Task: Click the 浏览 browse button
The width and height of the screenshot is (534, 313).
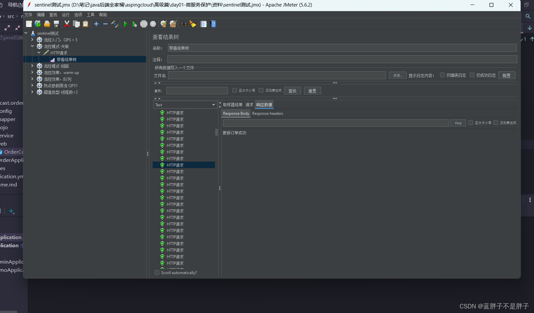Action: pos(398,75)
